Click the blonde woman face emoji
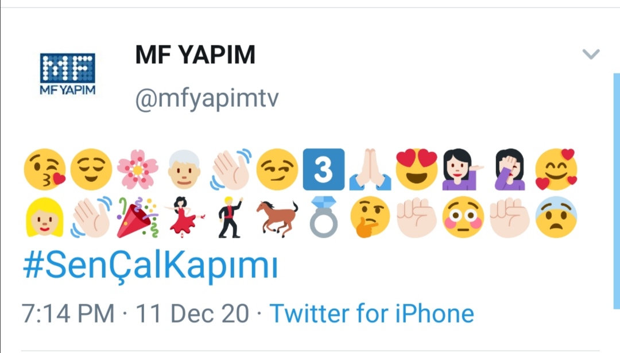620x353 pixels. click(45, 218)
